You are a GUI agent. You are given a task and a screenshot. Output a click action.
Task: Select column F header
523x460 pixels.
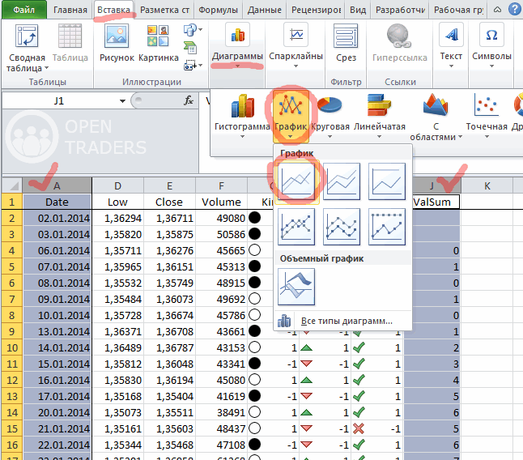click(x=221, y=185)
